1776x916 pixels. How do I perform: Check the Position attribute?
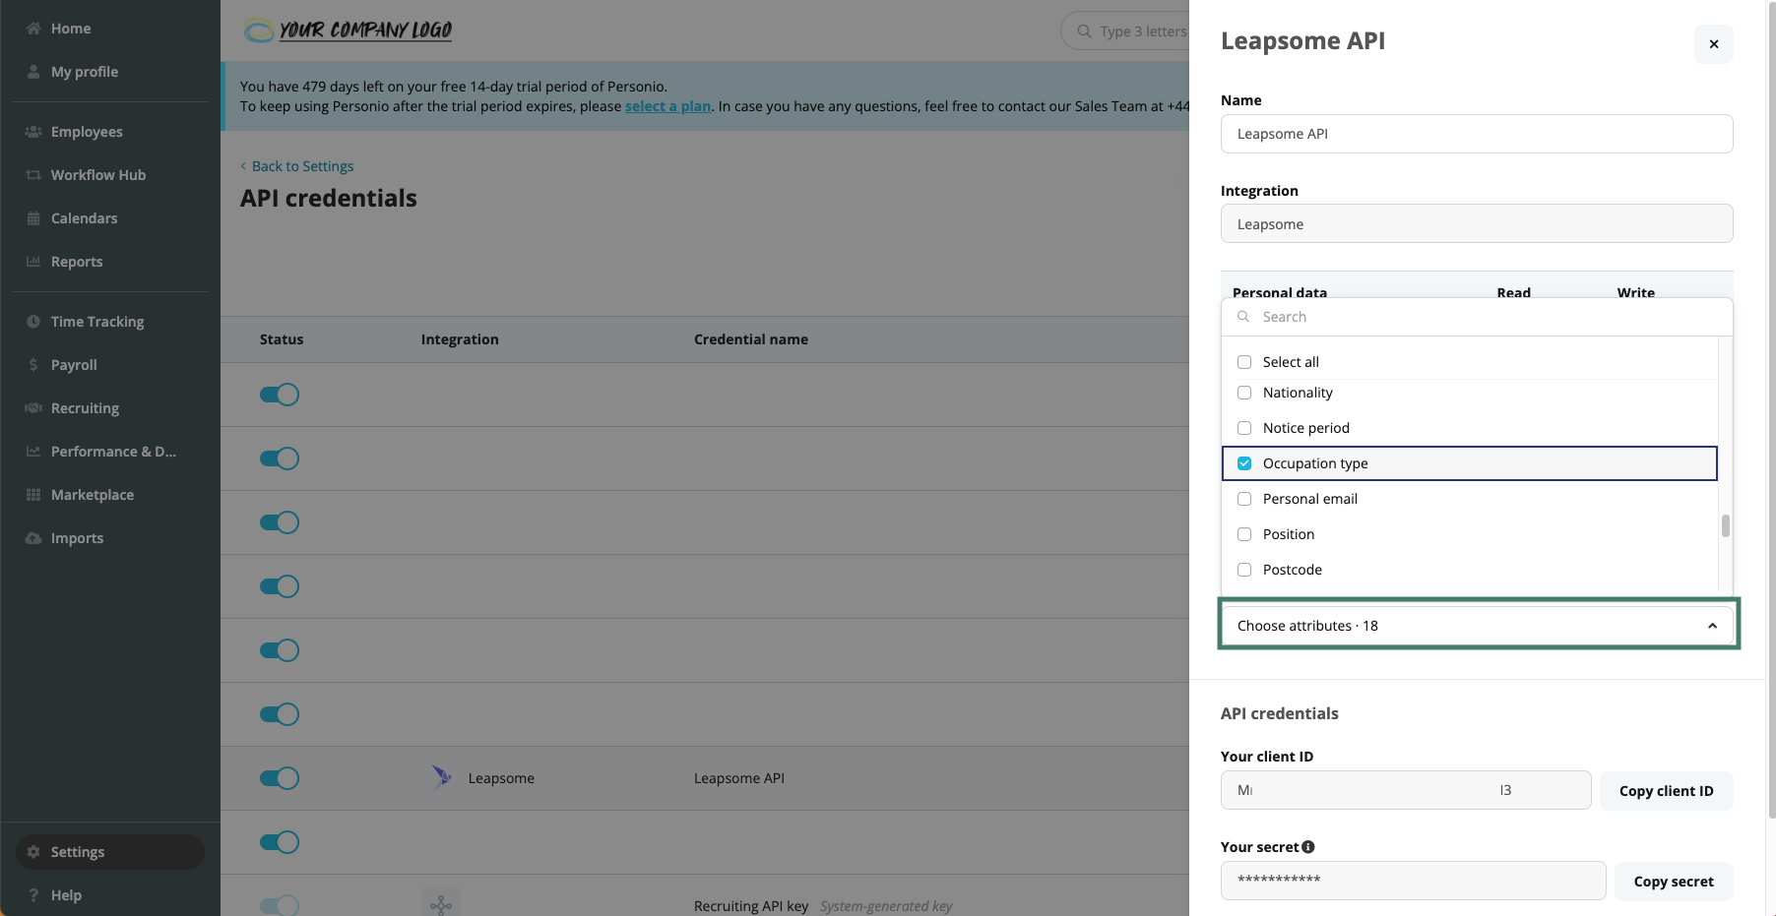click(1244, 534)
